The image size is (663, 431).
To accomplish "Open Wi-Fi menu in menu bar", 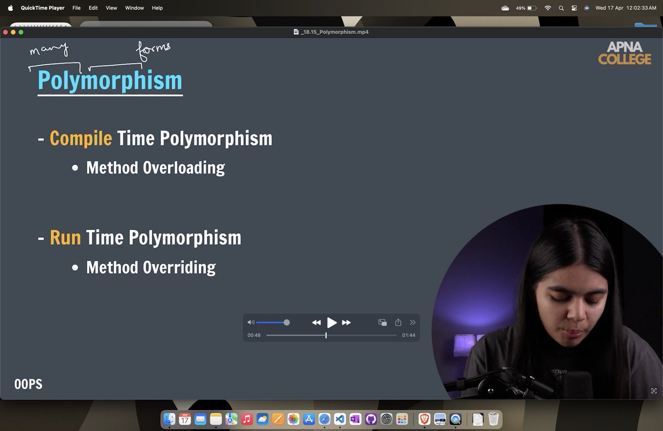I will 548,8.
